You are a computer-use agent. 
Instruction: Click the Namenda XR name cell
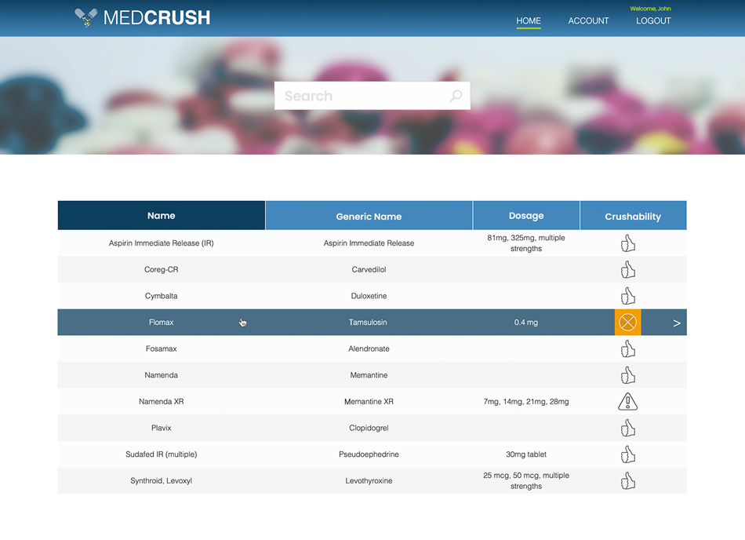pos(161,401)
